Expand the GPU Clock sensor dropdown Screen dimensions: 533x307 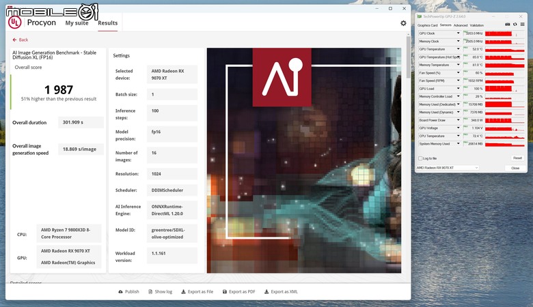point(459,33)
